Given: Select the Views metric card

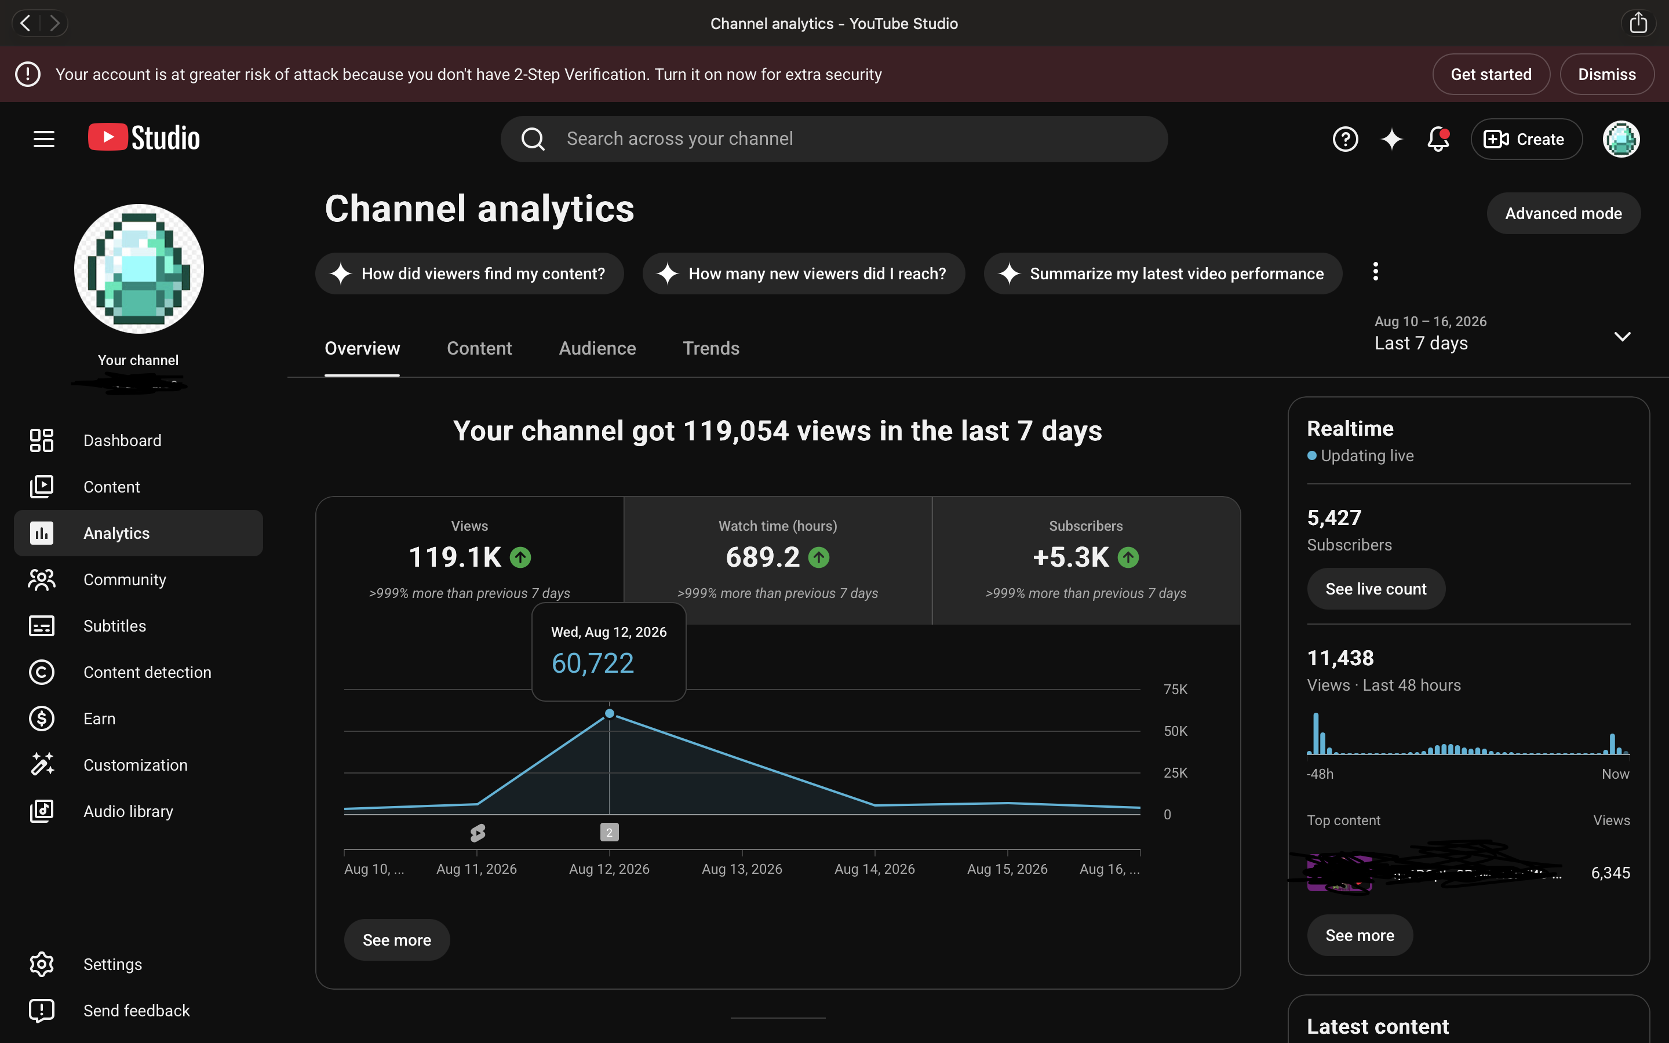Looking at the screenshot, I should [469, 560].
